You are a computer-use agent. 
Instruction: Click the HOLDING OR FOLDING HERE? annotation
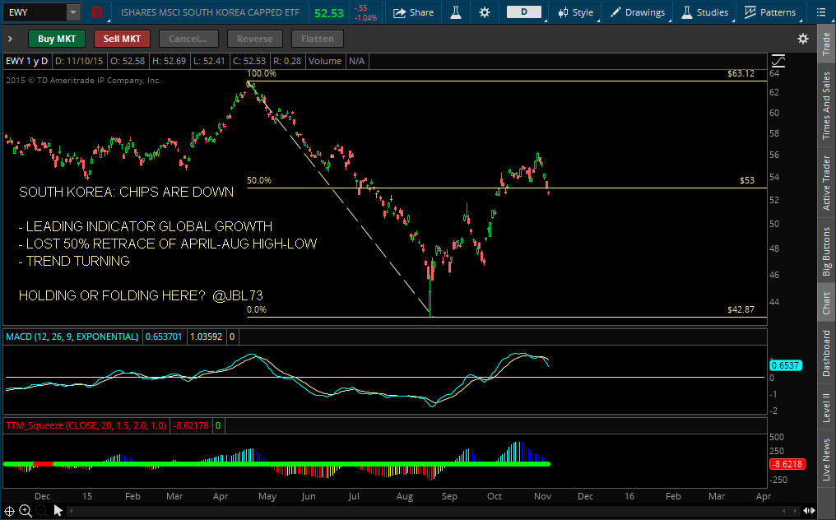[x=112, y=295]
